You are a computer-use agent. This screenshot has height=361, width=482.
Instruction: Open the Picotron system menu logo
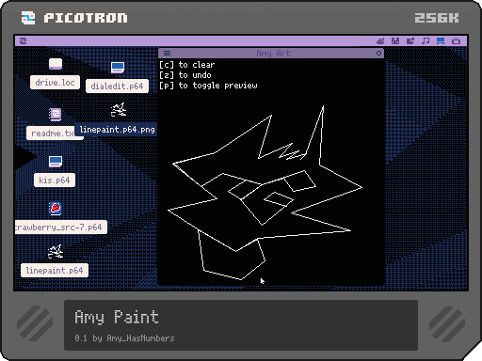pyautogui.click(x=23, y=40)
